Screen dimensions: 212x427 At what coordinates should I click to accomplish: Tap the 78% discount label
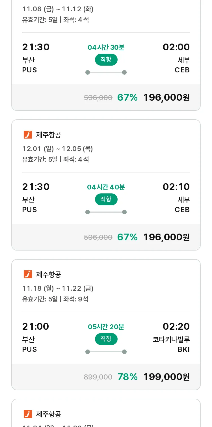[x=127, y=377]
